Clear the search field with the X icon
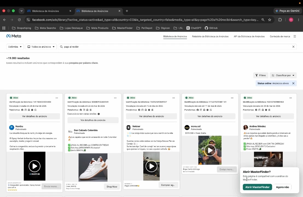This screenshot has width=303, height=197. (293, 47)
